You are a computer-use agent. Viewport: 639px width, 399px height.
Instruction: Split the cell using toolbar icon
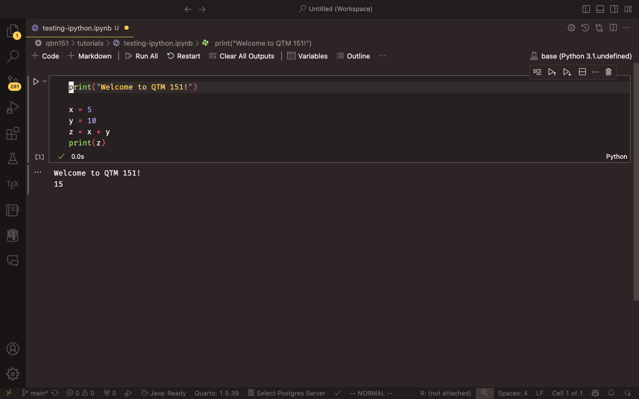click(582, 72)
